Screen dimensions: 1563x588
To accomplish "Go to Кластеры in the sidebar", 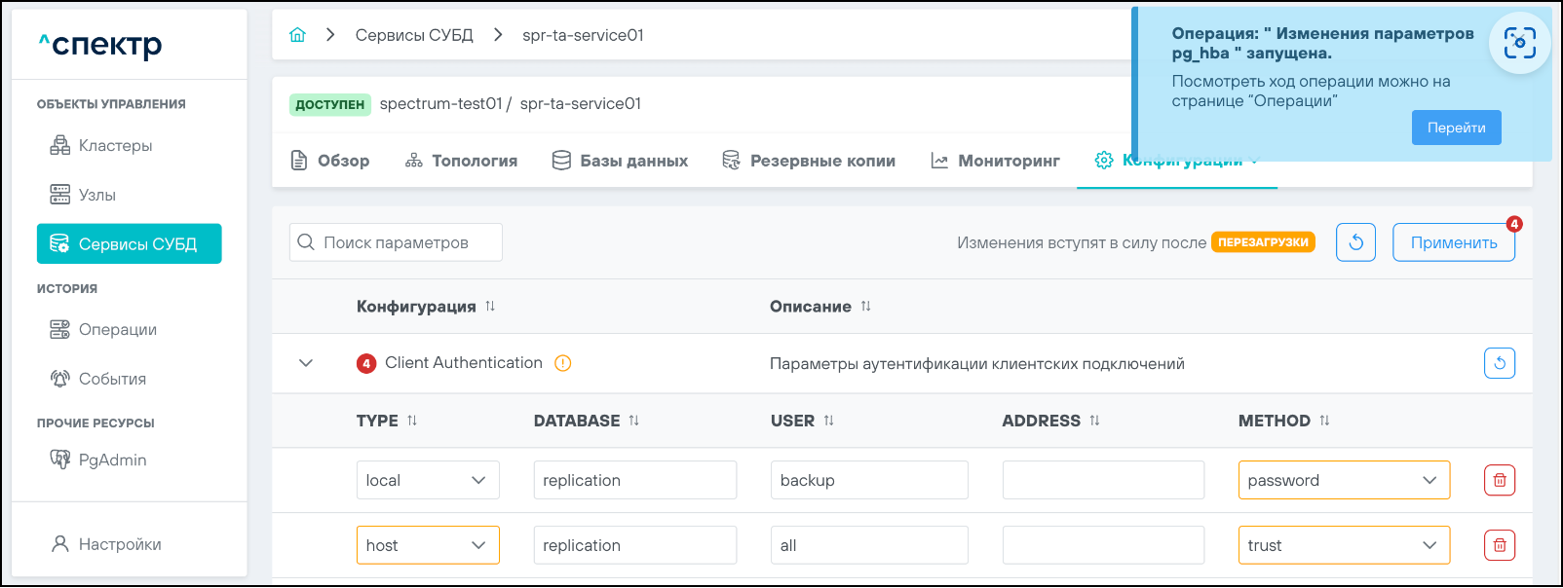I will point(115,146).
